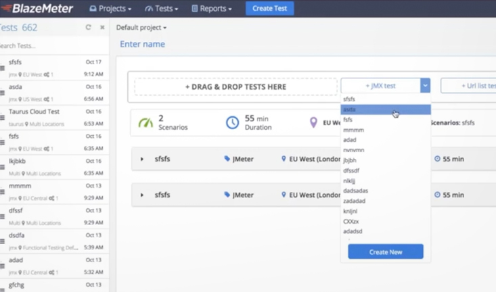
Task: Toggle the JMX test dropdown arrow
Action: (425, 86)
